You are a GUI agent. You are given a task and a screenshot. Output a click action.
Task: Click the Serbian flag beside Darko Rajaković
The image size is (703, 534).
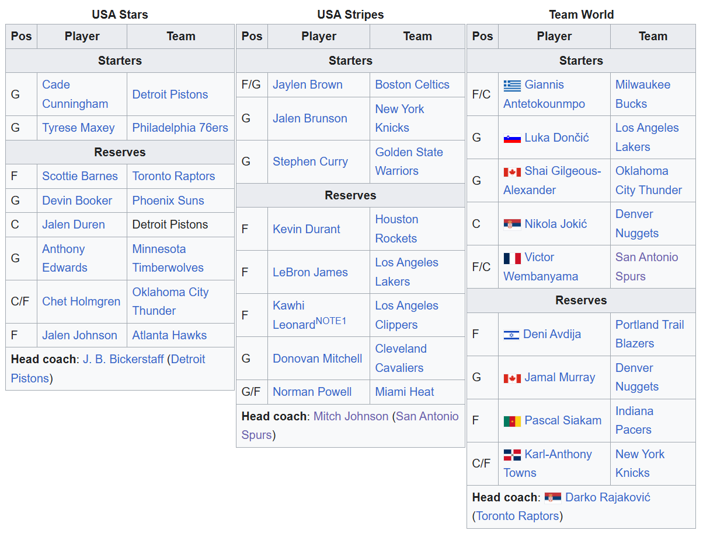[553, 498]
